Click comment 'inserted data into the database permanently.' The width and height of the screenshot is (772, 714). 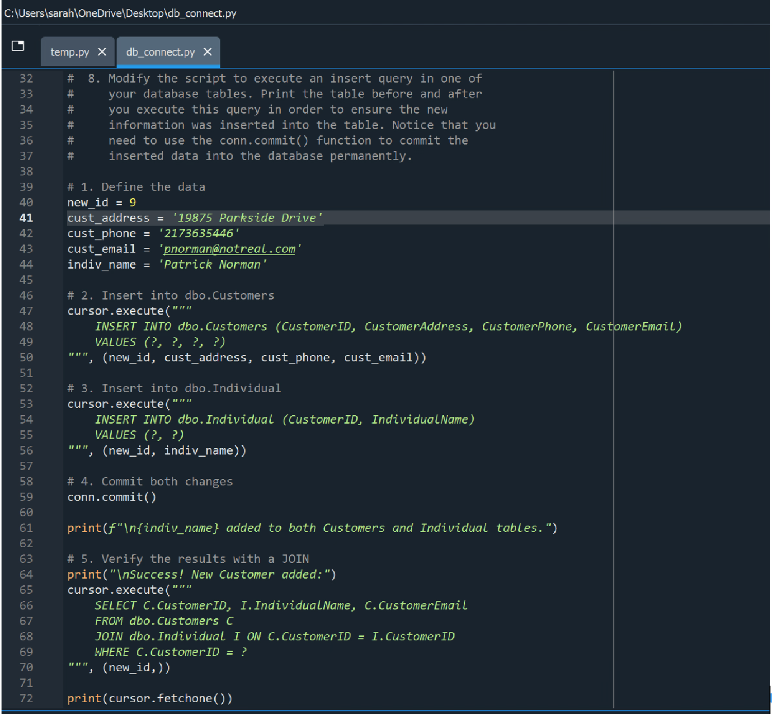260,156
